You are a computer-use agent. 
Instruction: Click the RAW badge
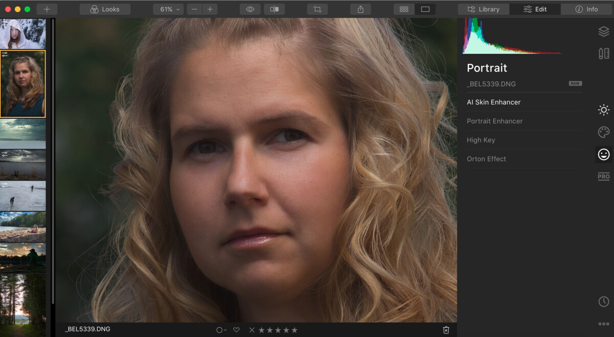[x=575, y=83]
